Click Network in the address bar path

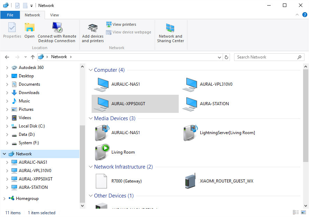pos(59,57)
